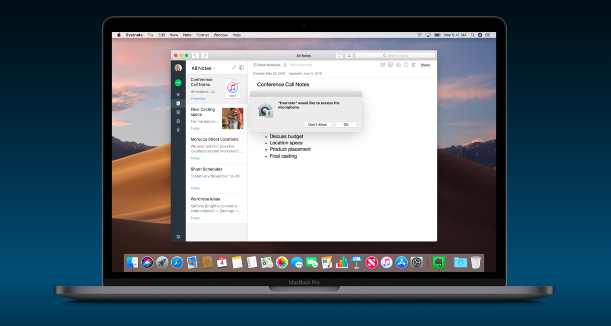The width and height of the screenshot is (611, 326).
Task: Open the Keynote app in the Dock
Action: coord(357,262)
